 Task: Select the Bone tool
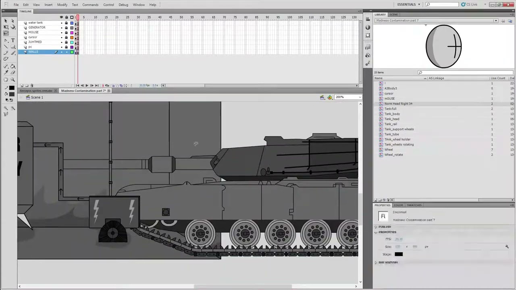(x=6, y=66)
